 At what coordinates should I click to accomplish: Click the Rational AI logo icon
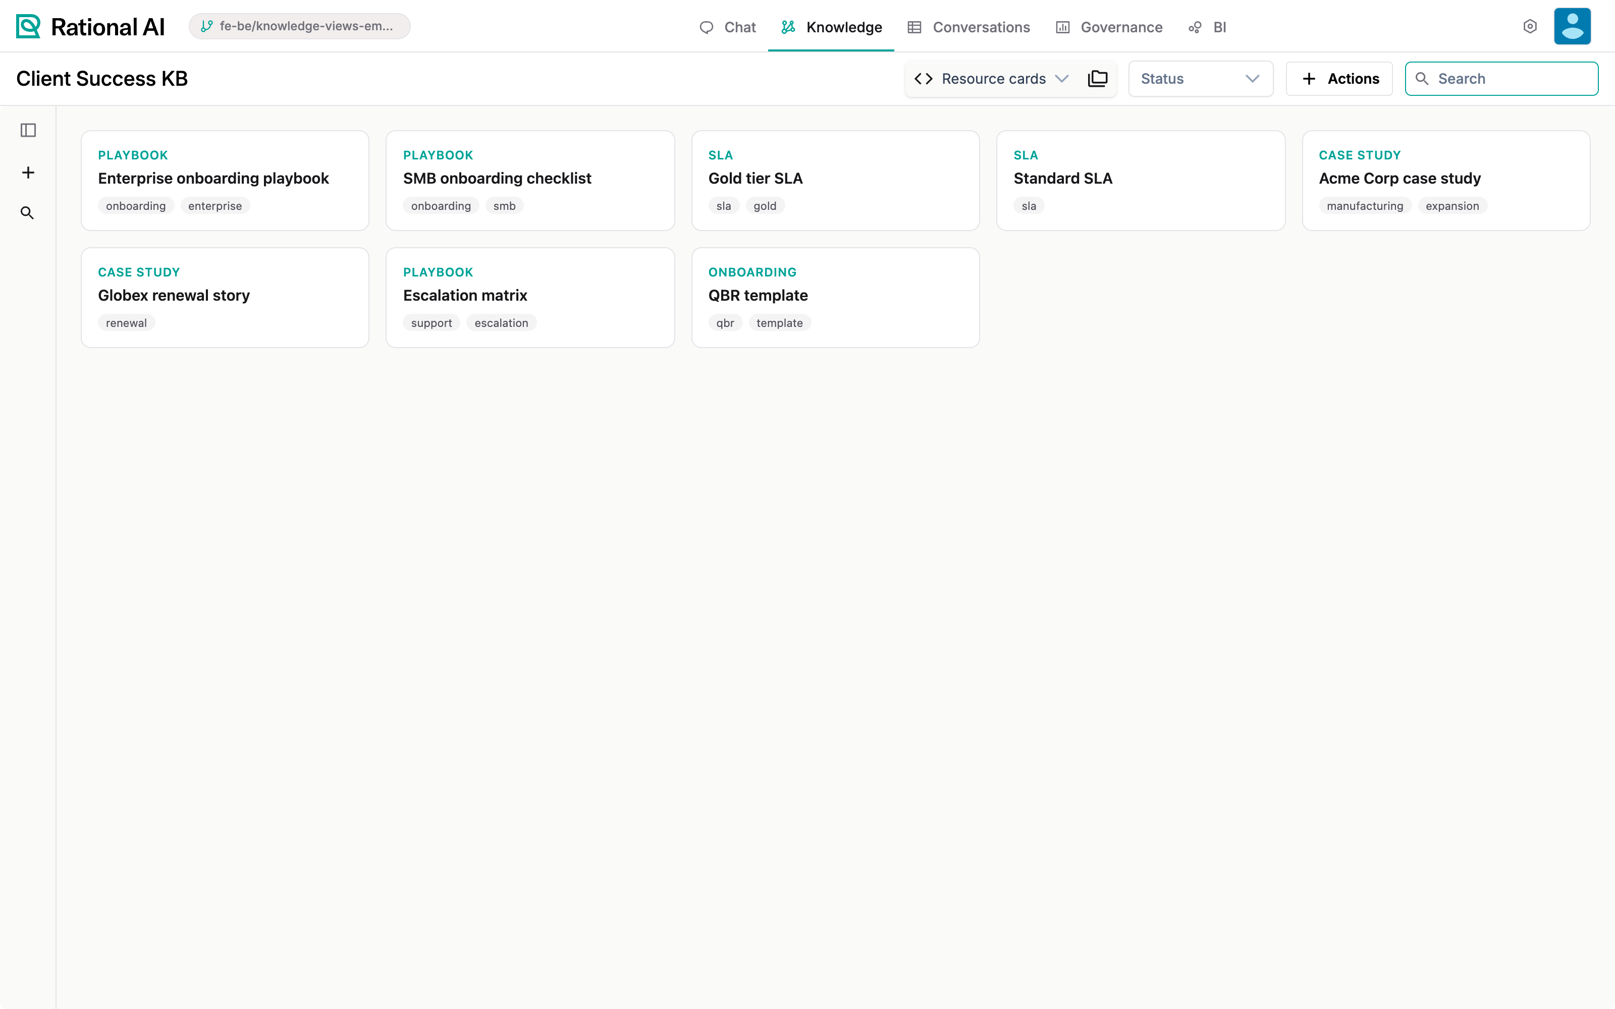coord(28,27)
